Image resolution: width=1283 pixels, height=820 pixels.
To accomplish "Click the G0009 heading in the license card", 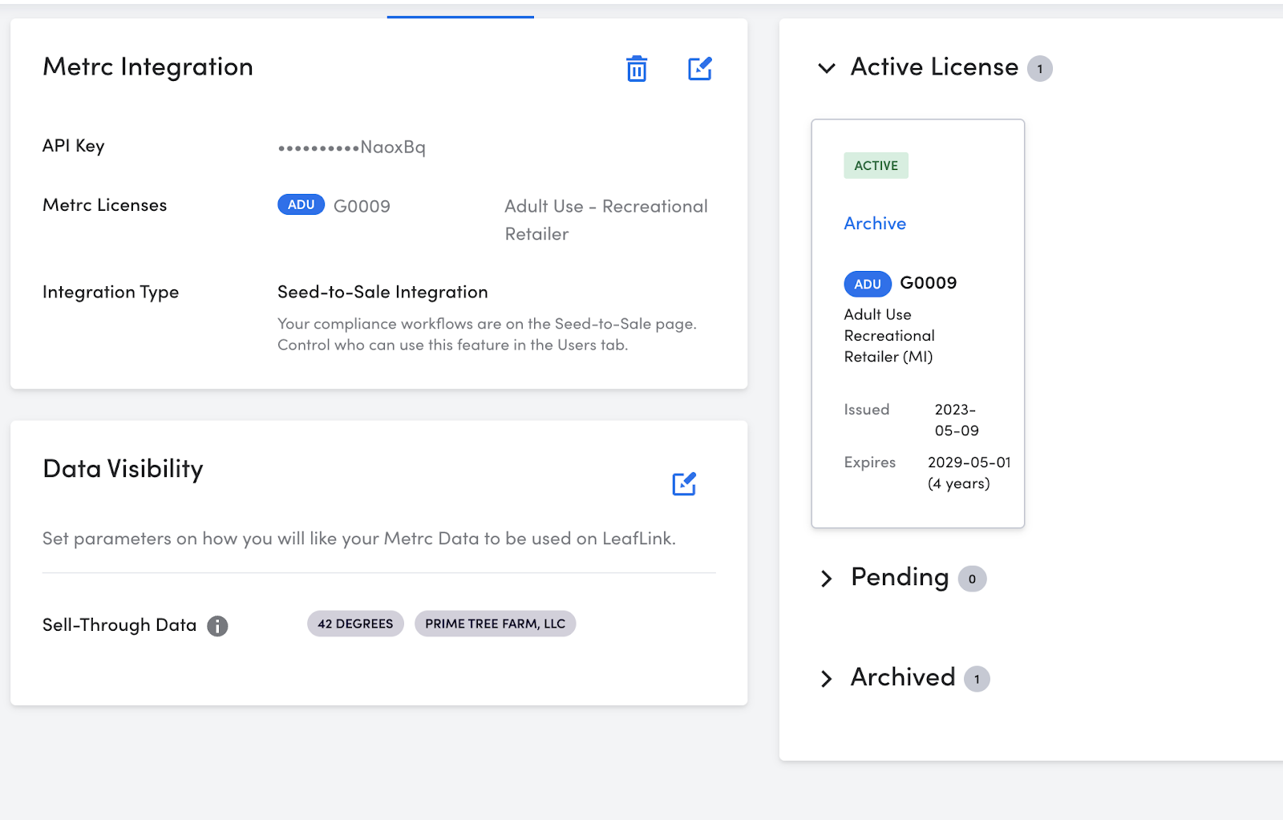I will tap(929, 283).
